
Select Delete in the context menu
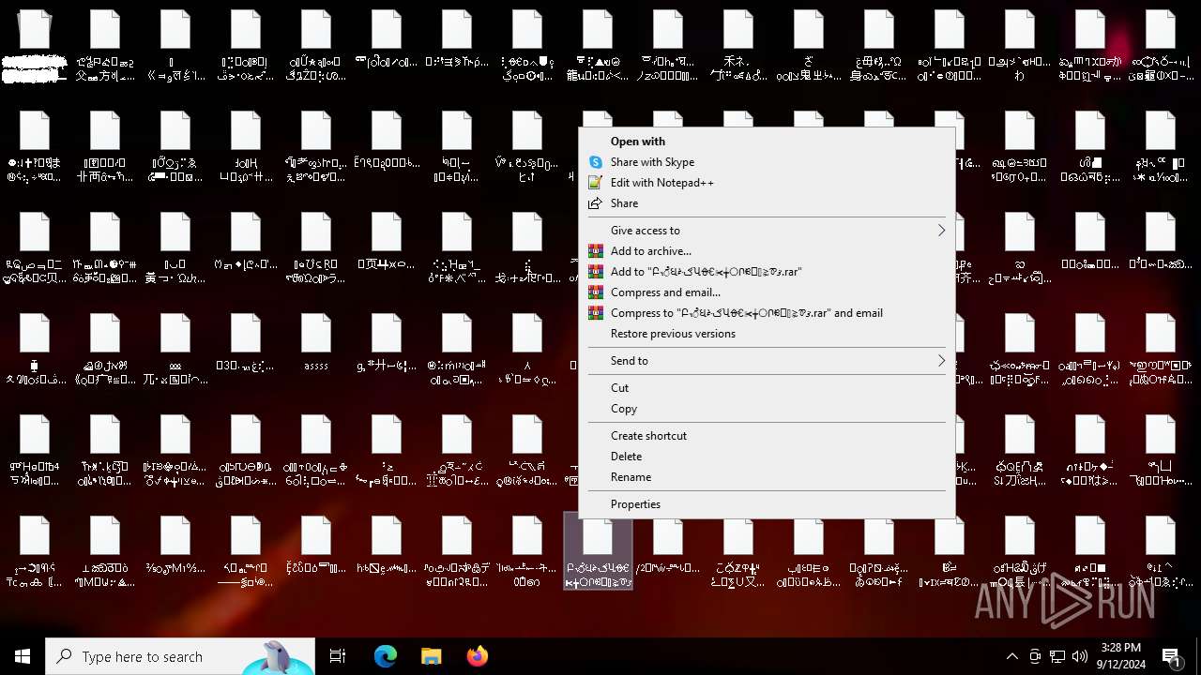tap(767, 457)
